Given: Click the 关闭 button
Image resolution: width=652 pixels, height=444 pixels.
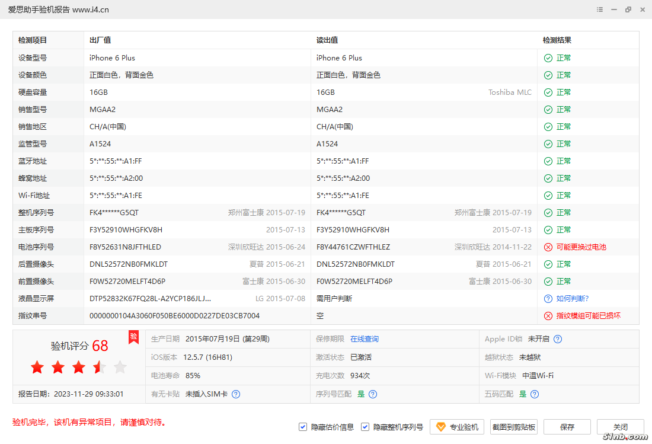Looking at the screenshot, I should pos(621,427).
